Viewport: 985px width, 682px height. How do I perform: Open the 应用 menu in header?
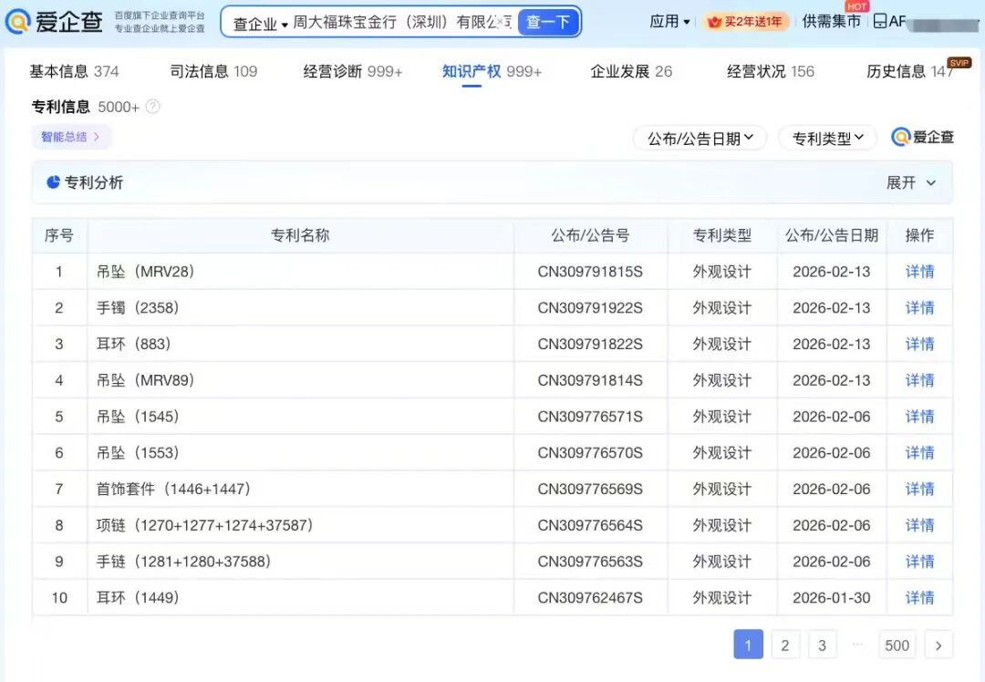click(669, 22)
